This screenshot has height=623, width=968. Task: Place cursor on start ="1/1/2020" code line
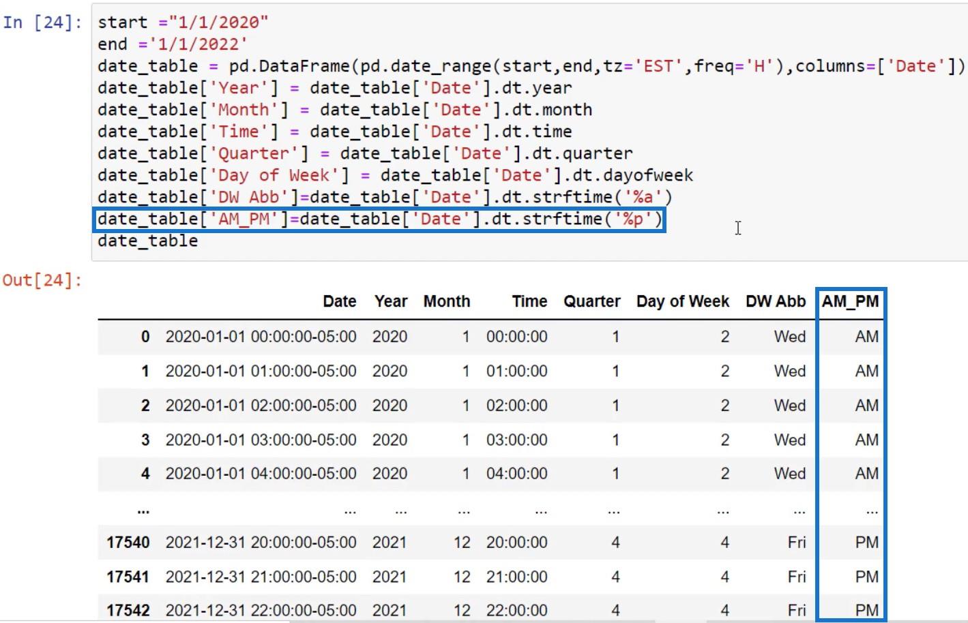183,22
